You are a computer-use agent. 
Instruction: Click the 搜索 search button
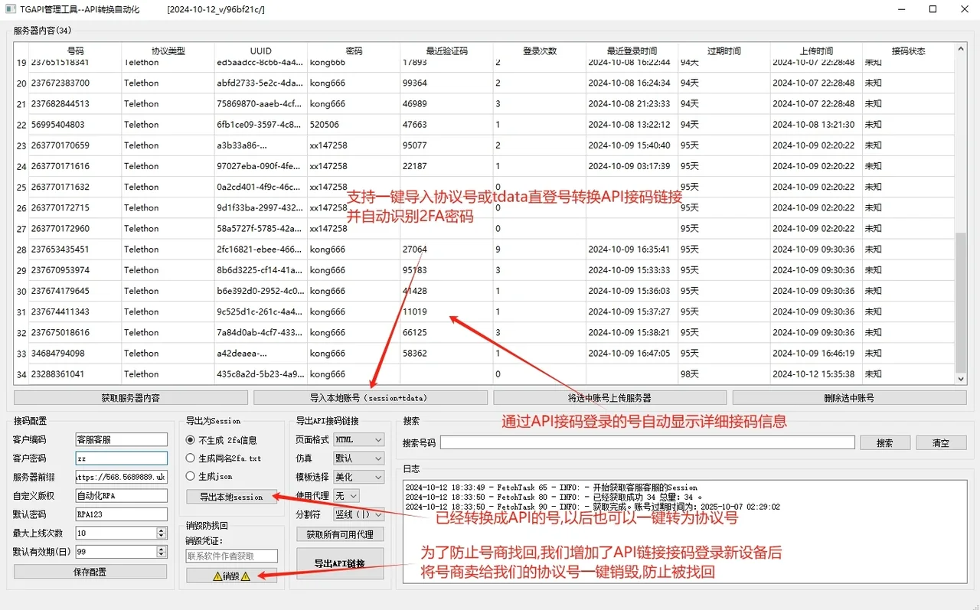pos(884,443)
